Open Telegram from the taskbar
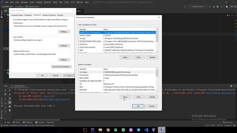This screenshot has width=237, height=133. [x=138, y=130]
